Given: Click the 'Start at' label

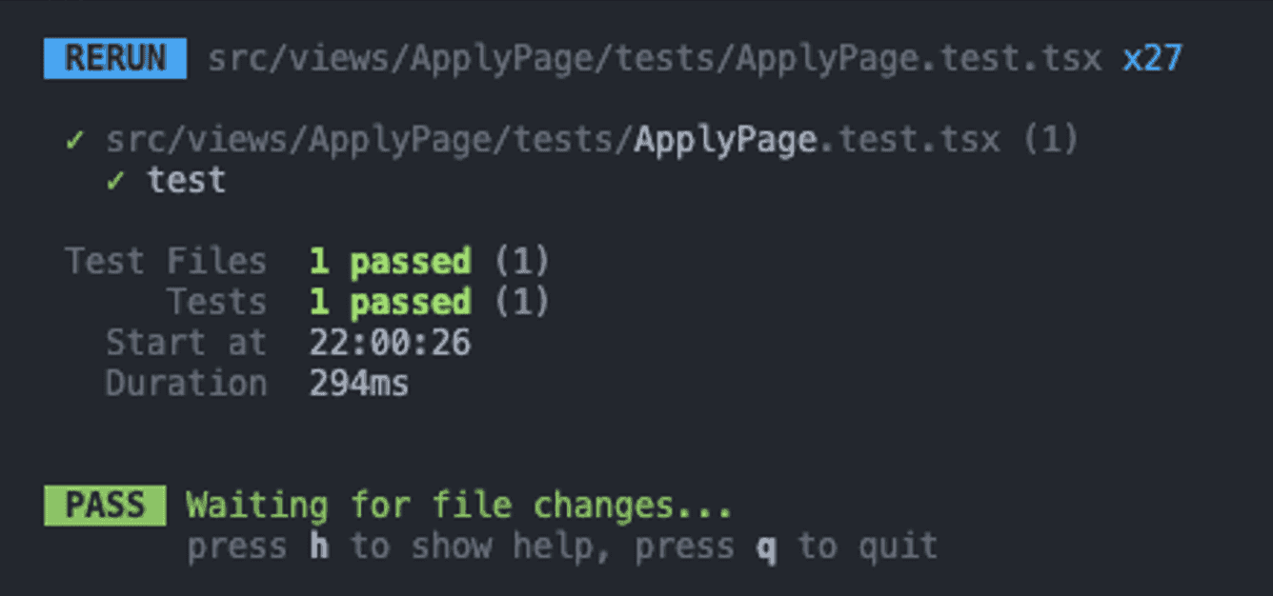Looking at the screenshot, I should (186, 343).
